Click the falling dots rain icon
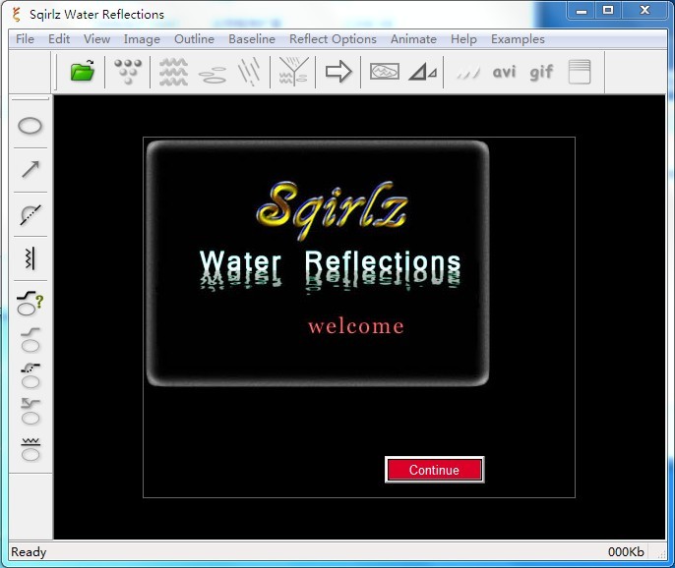Viewport: 675px width, 568px height. (x=128, y=72)
